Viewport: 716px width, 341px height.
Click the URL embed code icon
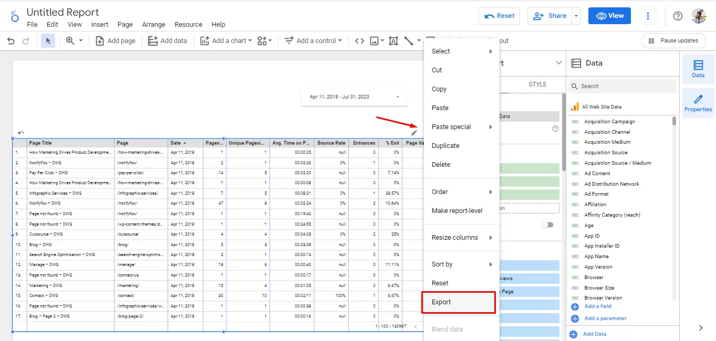[359, 41]
